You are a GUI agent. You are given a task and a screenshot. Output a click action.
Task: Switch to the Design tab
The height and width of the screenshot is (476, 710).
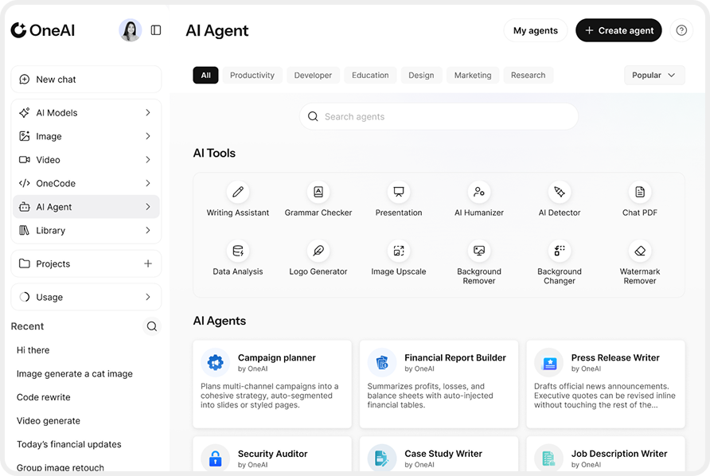[x=421, y=75]
